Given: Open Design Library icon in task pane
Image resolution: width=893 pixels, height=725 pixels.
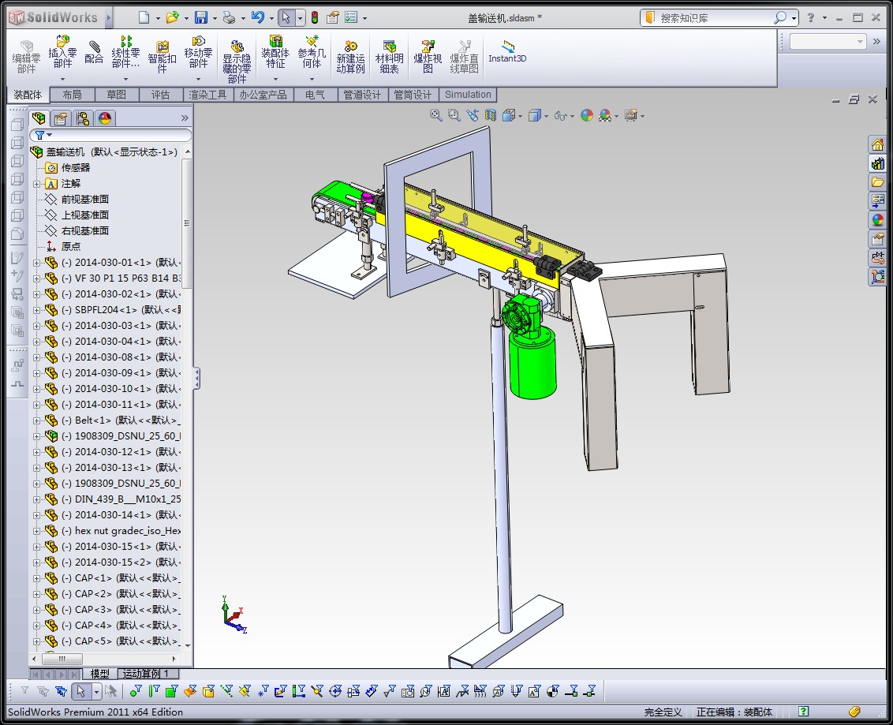Looking at the screenshot, I should (877, 163).
